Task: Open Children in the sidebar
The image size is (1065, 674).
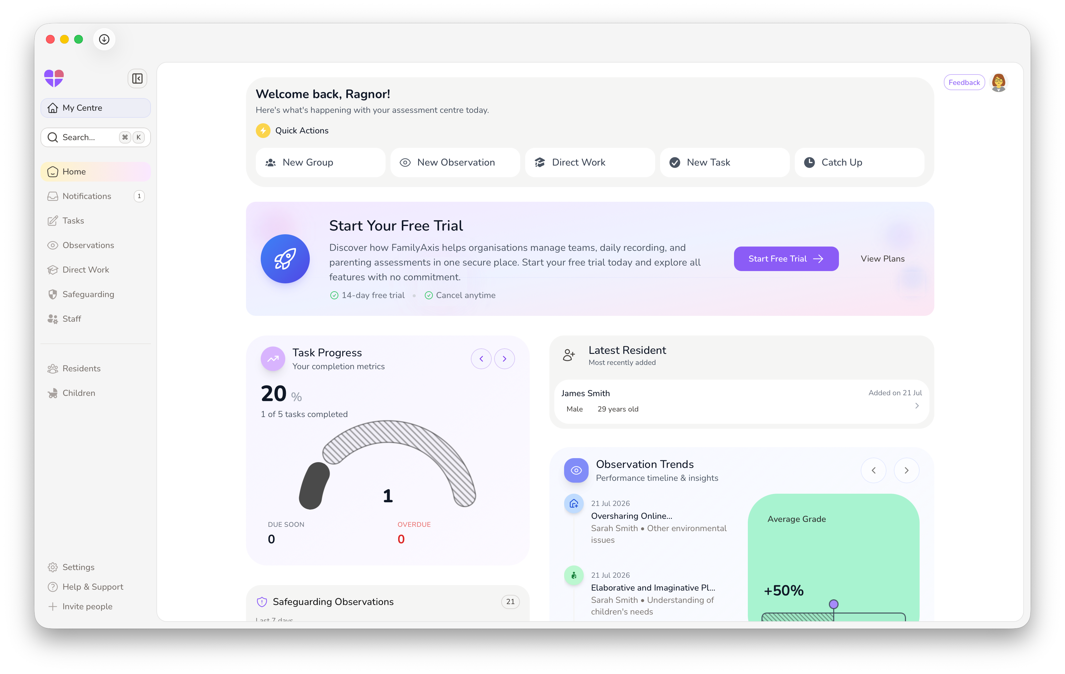Action: (x=95, y=393)
